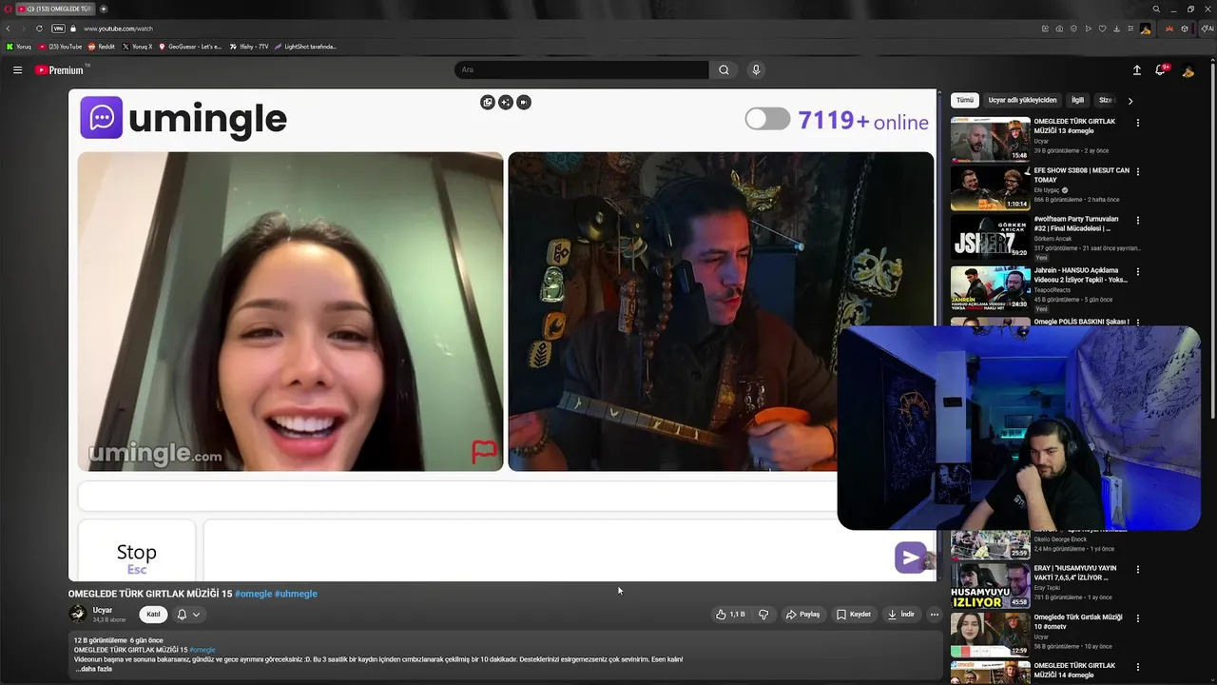The width and height of the screenshot is (1217, 685).
Task: Open GeoGuessr bookmark in bookmarks bar
Action: click(190, 47)
